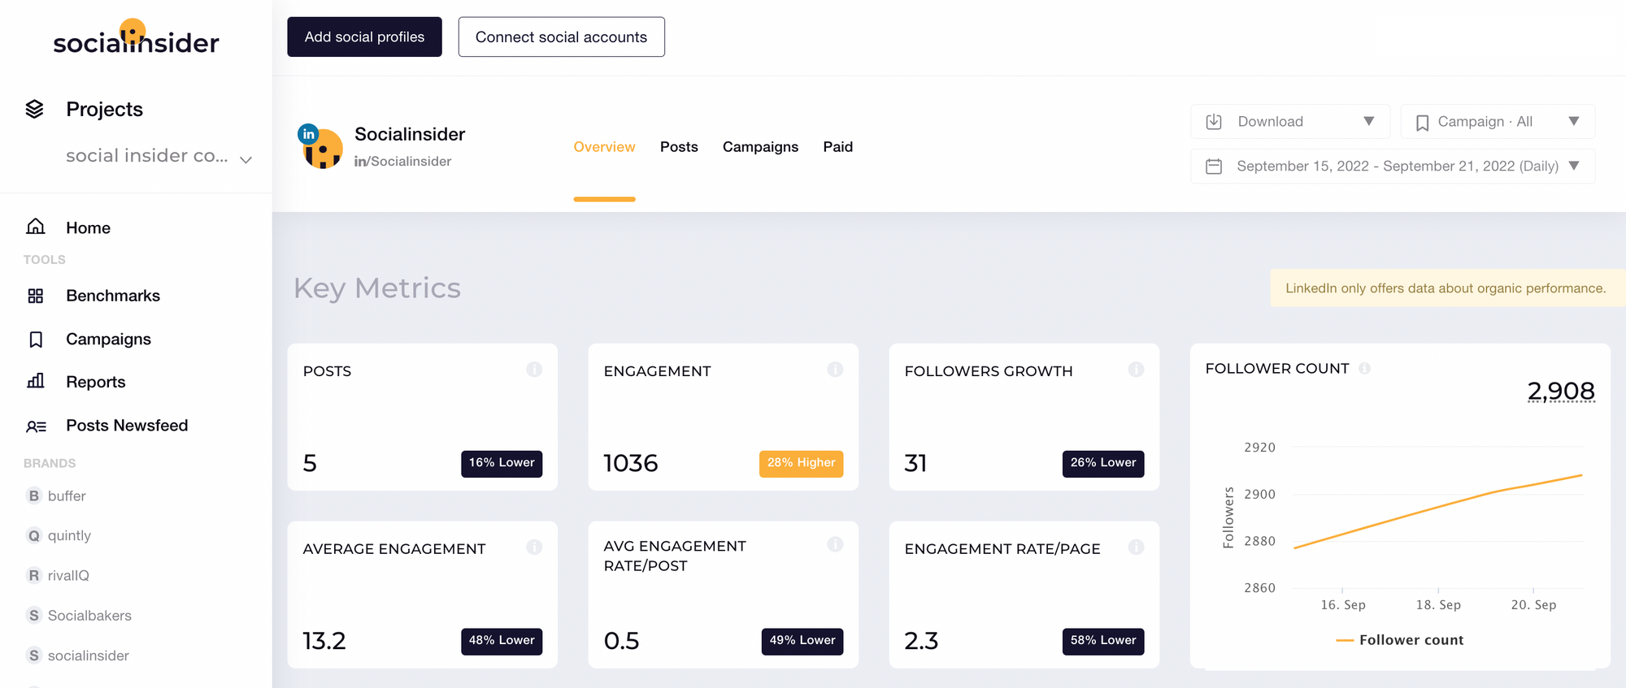
Task: Click the 49% Lower badge
Action: click(x=802, y=641)
